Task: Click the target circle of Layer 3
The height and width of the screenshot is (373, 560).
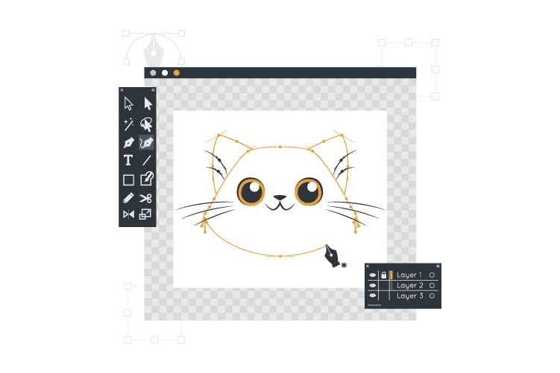Action: 432,296
